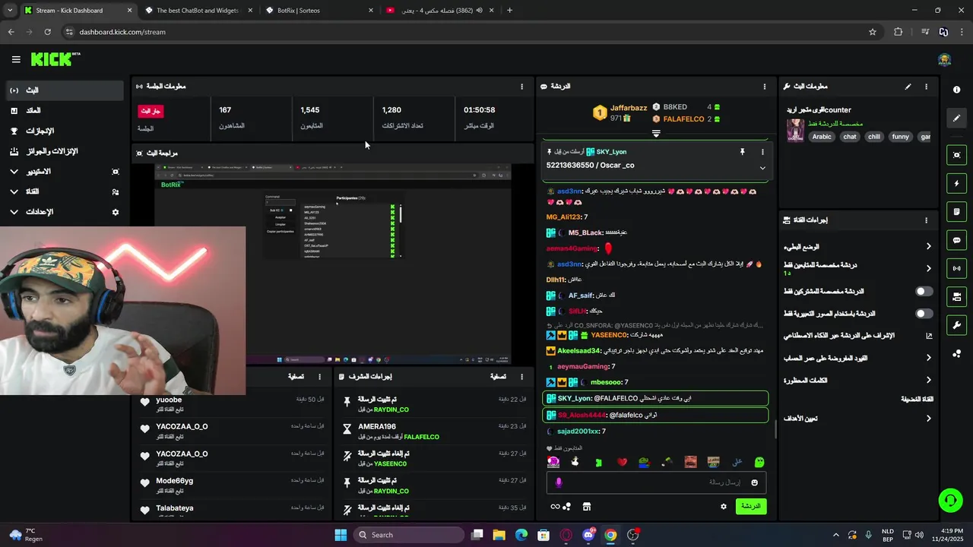
Task: Click the pencil icon in right widget bar
Action: pos(956,118)
